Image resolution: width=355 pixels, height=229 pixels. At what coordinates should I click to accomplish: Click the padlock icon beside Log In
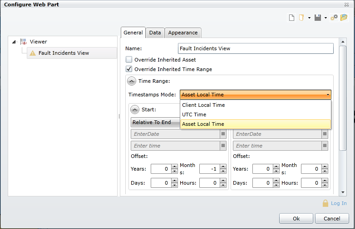point(325,204)
